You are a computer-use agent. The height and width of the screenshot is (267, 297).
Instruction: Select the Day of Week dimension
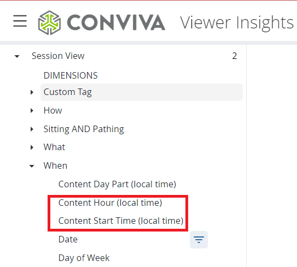coord(84,258)
